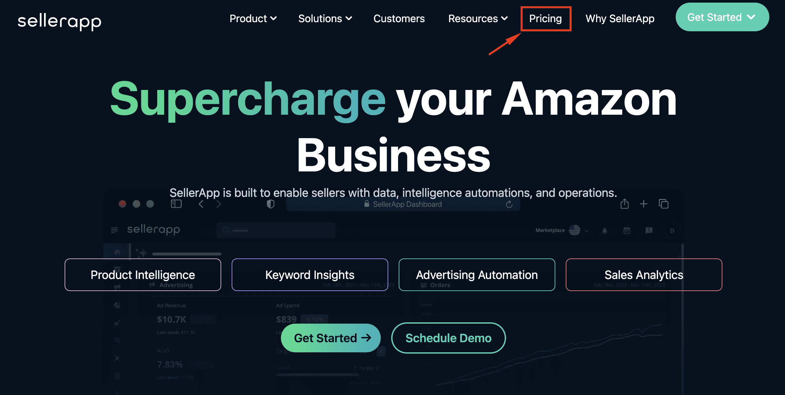The image size is (785, 395).
Task: Click the Product Intelligence icon
Action: (x=143, y=275)
